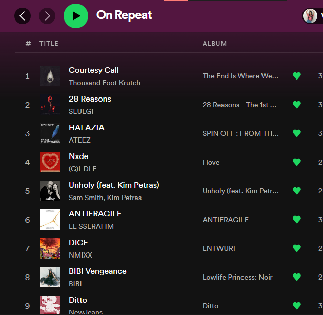Image resolution: width=323 pixels, height=315 pixels.
Task: Click the heart beside DICE
Action: click(x=297, y=248)
